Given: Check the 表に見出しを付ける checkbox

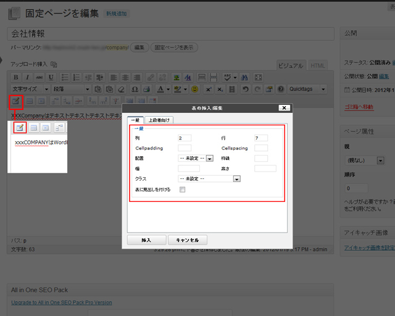Looking at the screenshot, I should coord(183,189).
